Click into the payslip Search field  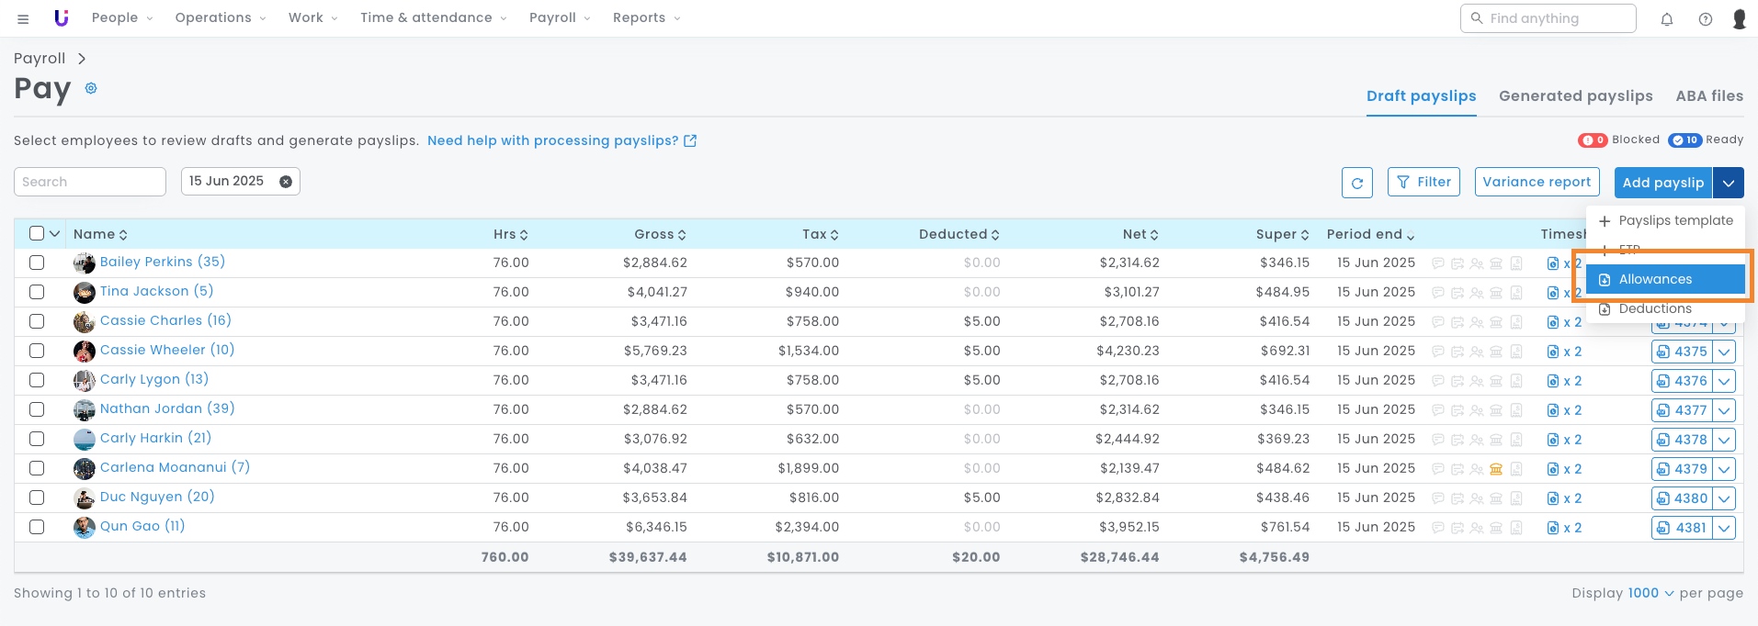tap(89, 182)
